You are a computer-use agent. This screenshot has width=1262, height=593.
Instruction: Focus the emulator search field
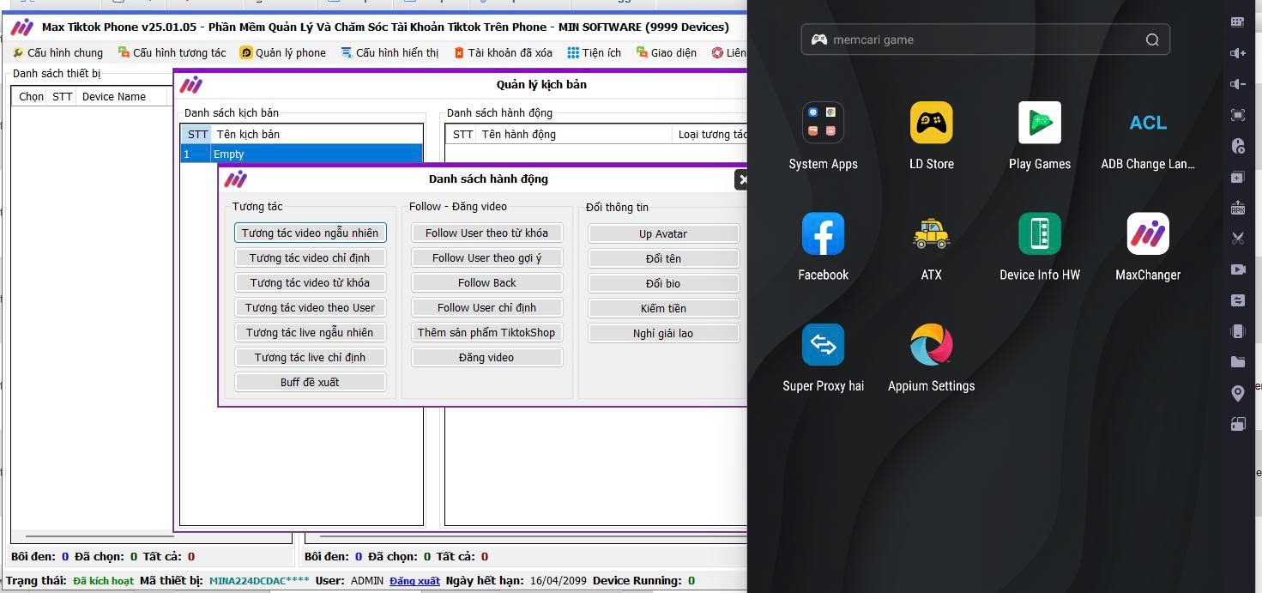(x=985, y=39)
